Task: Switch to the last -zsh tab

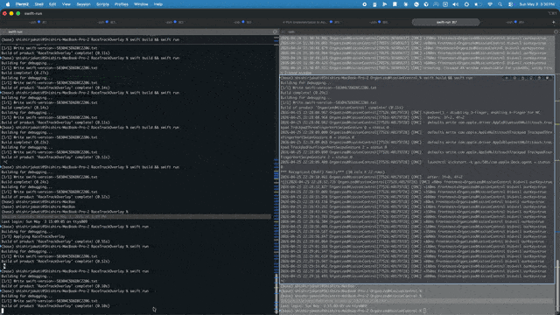Action: [514, 22]
